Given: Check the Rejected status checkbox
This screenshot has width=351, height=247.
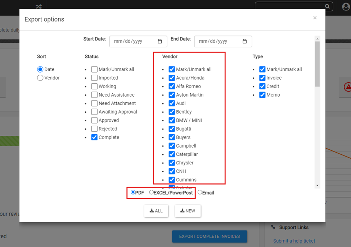Looking at the screenshot, I should (x=94, y=129).
